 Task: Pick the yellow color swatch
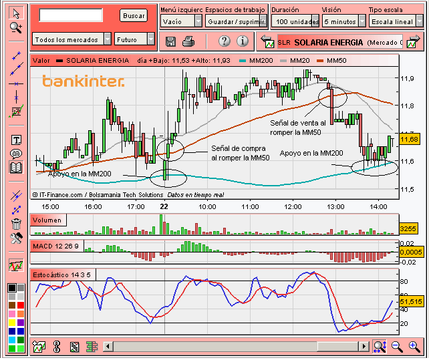pos(12,323)
